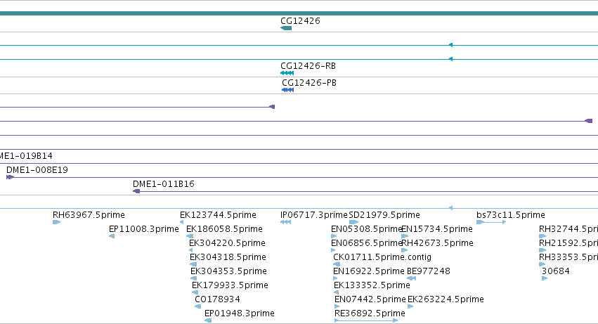Viewport: 598px width, 324px height.
Task: Click the DME1-011B16 feature arrow glyph
Action: pos(136,191)
